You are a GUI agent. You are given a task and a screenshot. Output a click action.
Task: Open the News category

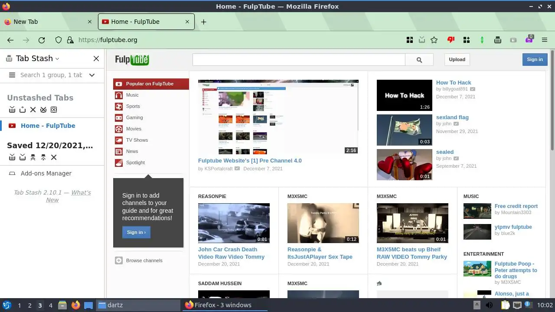coord(132,152)
